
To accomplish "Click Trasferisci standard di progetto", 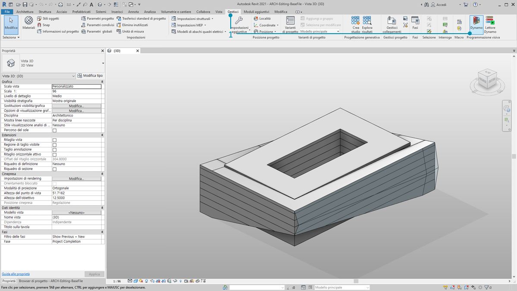I will coord(141,19).
